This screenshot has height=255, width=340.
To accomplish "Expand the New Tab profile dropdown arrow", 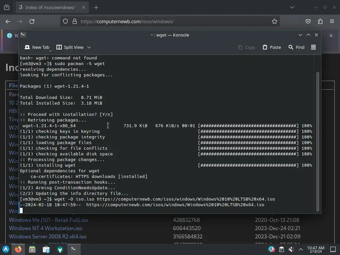I will (50, 51).
